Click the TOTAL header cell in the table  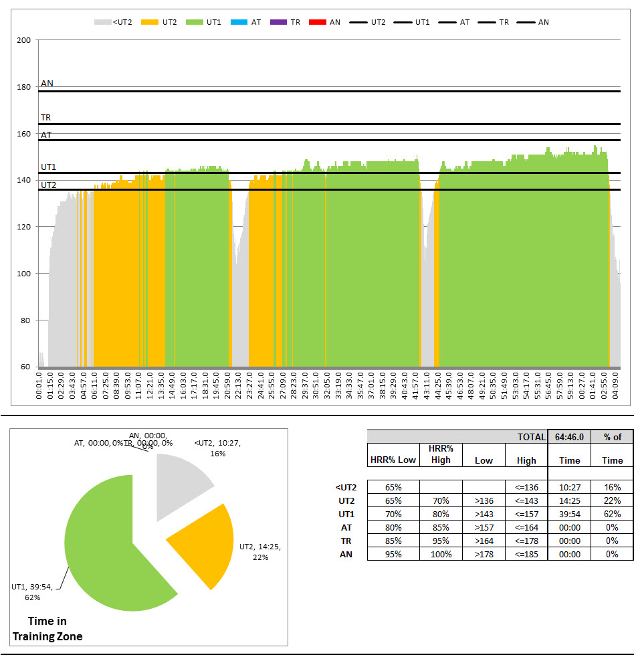tap(531, 437)
